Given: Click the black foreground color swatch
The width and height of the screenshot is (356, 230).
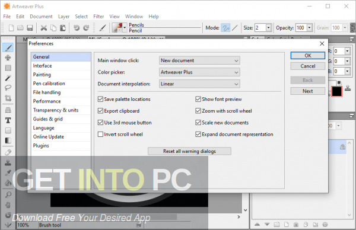Looking at the screenshot, I should click(336, 91).
